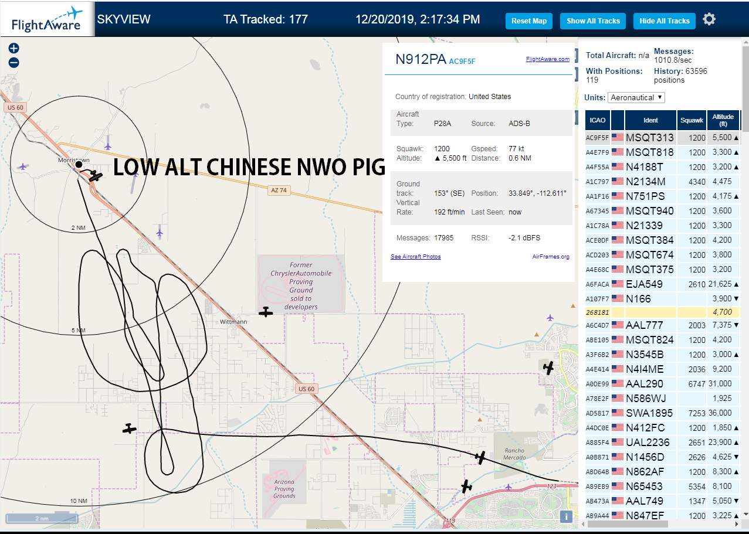Sort table by Altitude column

click(723, 120)
